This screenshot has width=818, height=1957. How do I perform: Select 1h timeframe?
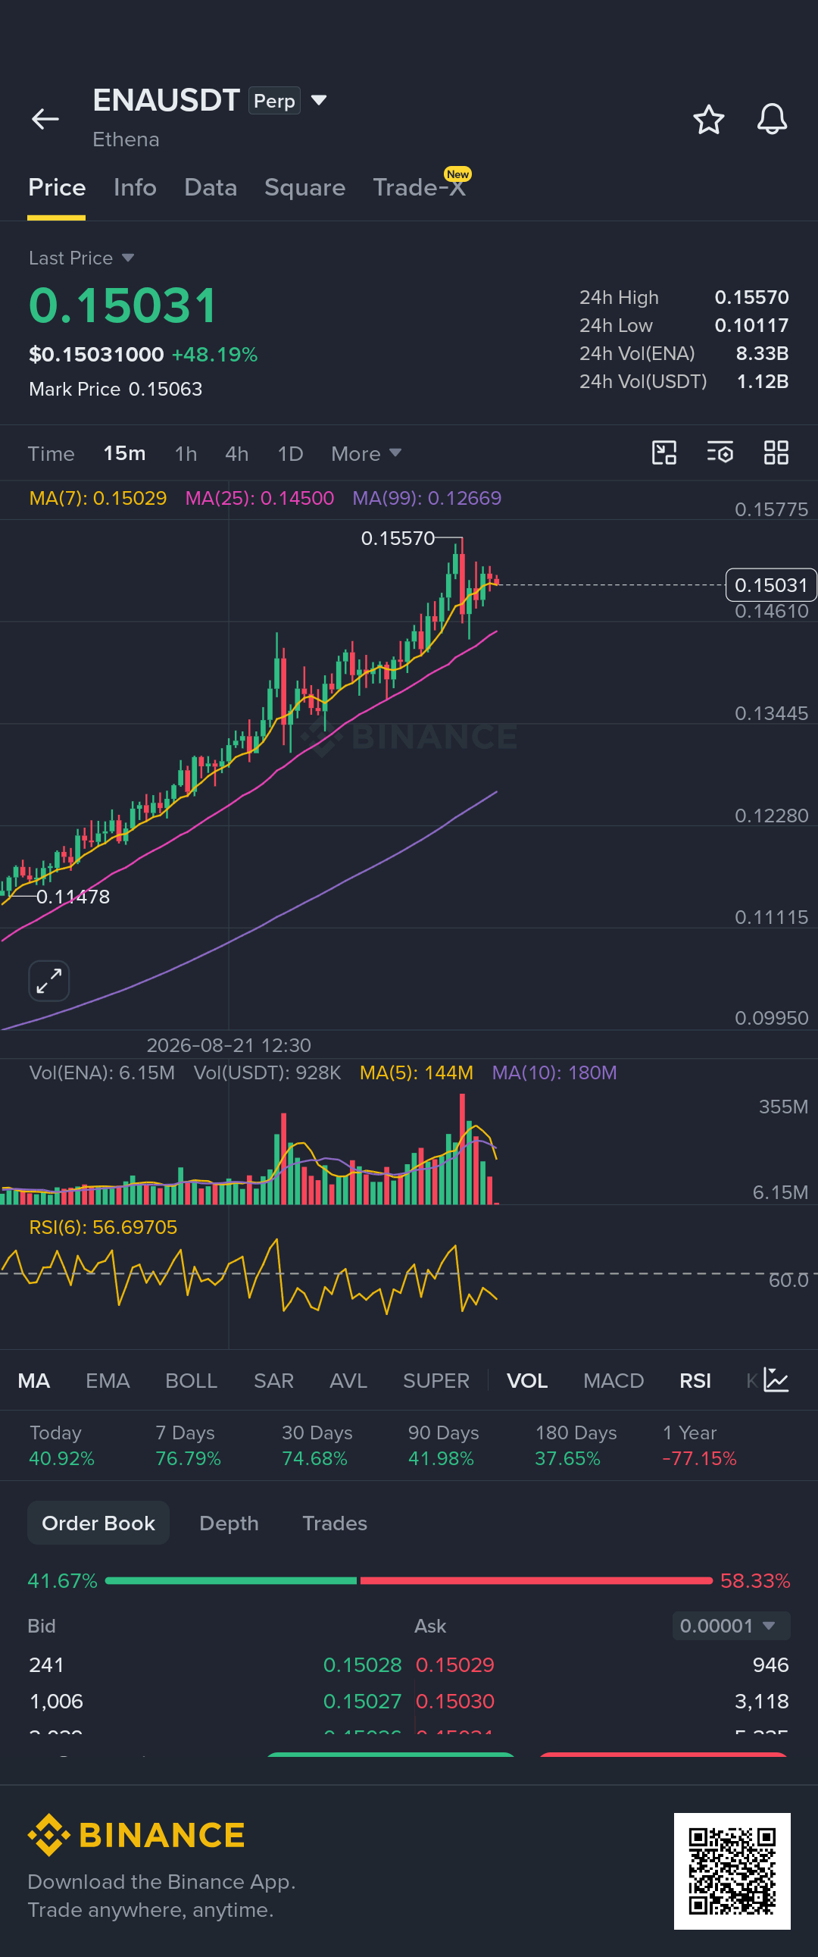pyautogui.click(x=186, y=453)
